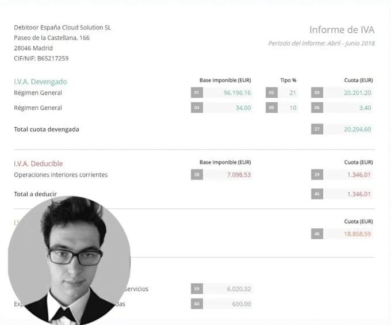Click the Total cuota devengada label
Image resolution: width=391 pixels, height=325 pixels.
tap(47, 129)
